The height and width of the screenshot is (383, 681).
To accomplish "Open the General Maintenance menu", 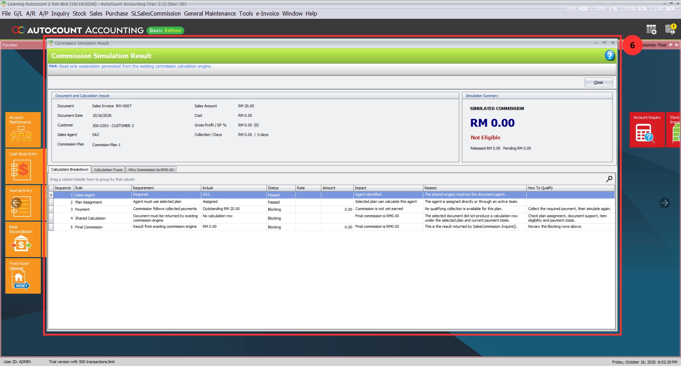I will click(210, 13).
